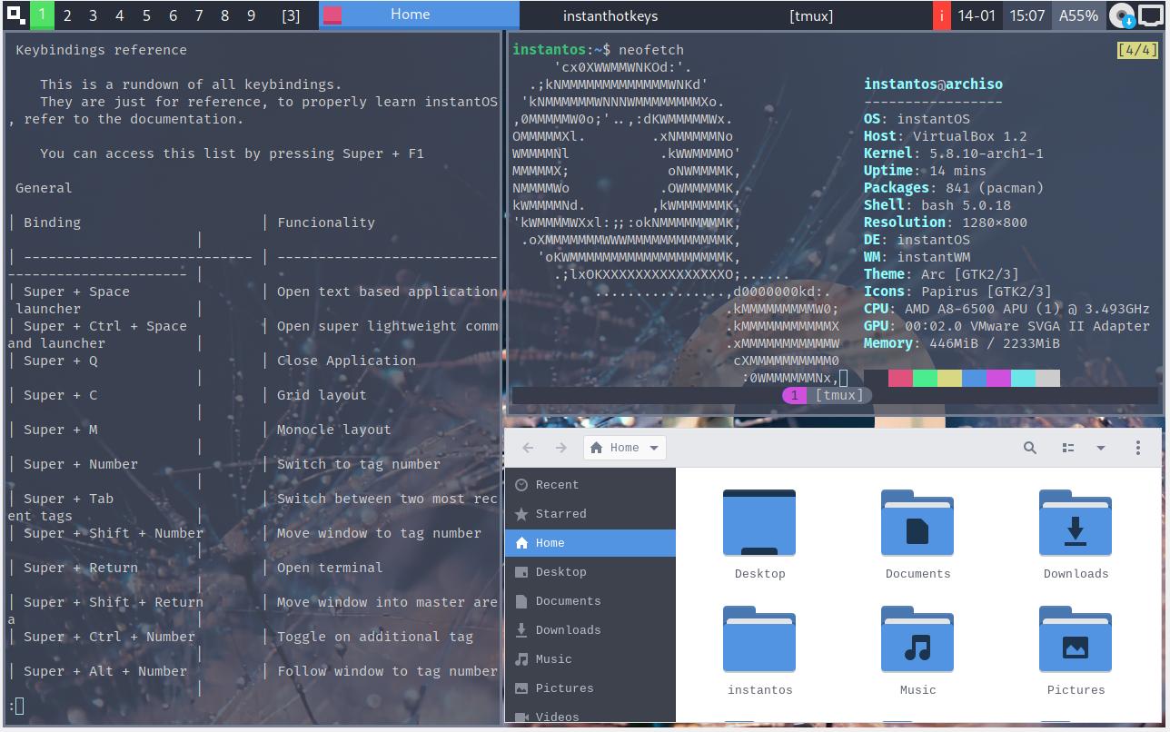Click the 14-01 date in the bar

click(x=977, y=15)
